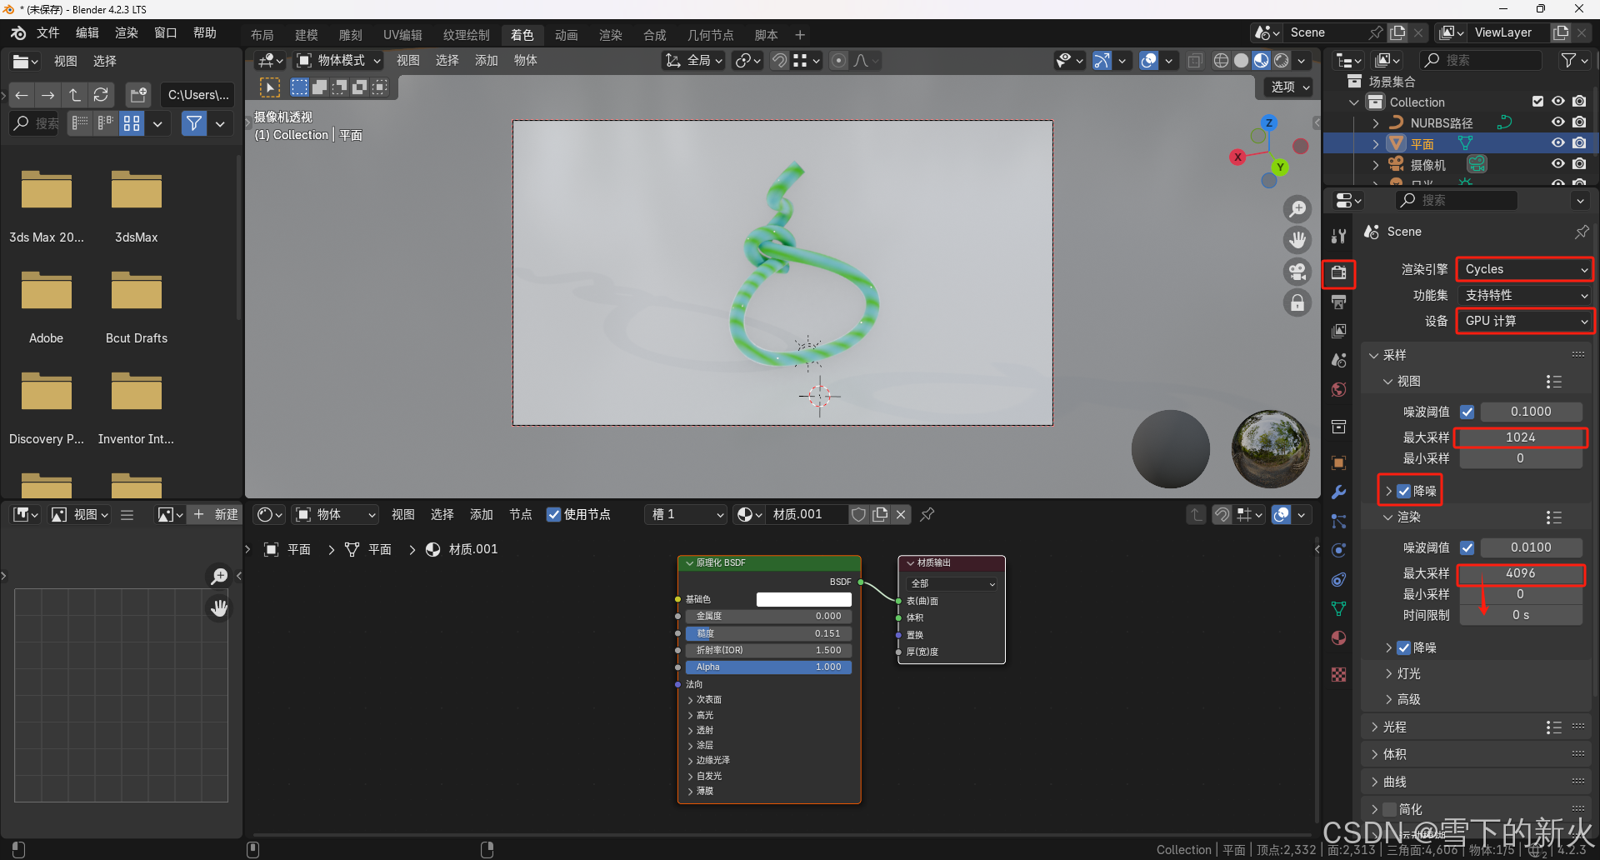Toggle render 降噪 checkbox
This screenshot has width=1600, height=860.
click(1404, 647)
